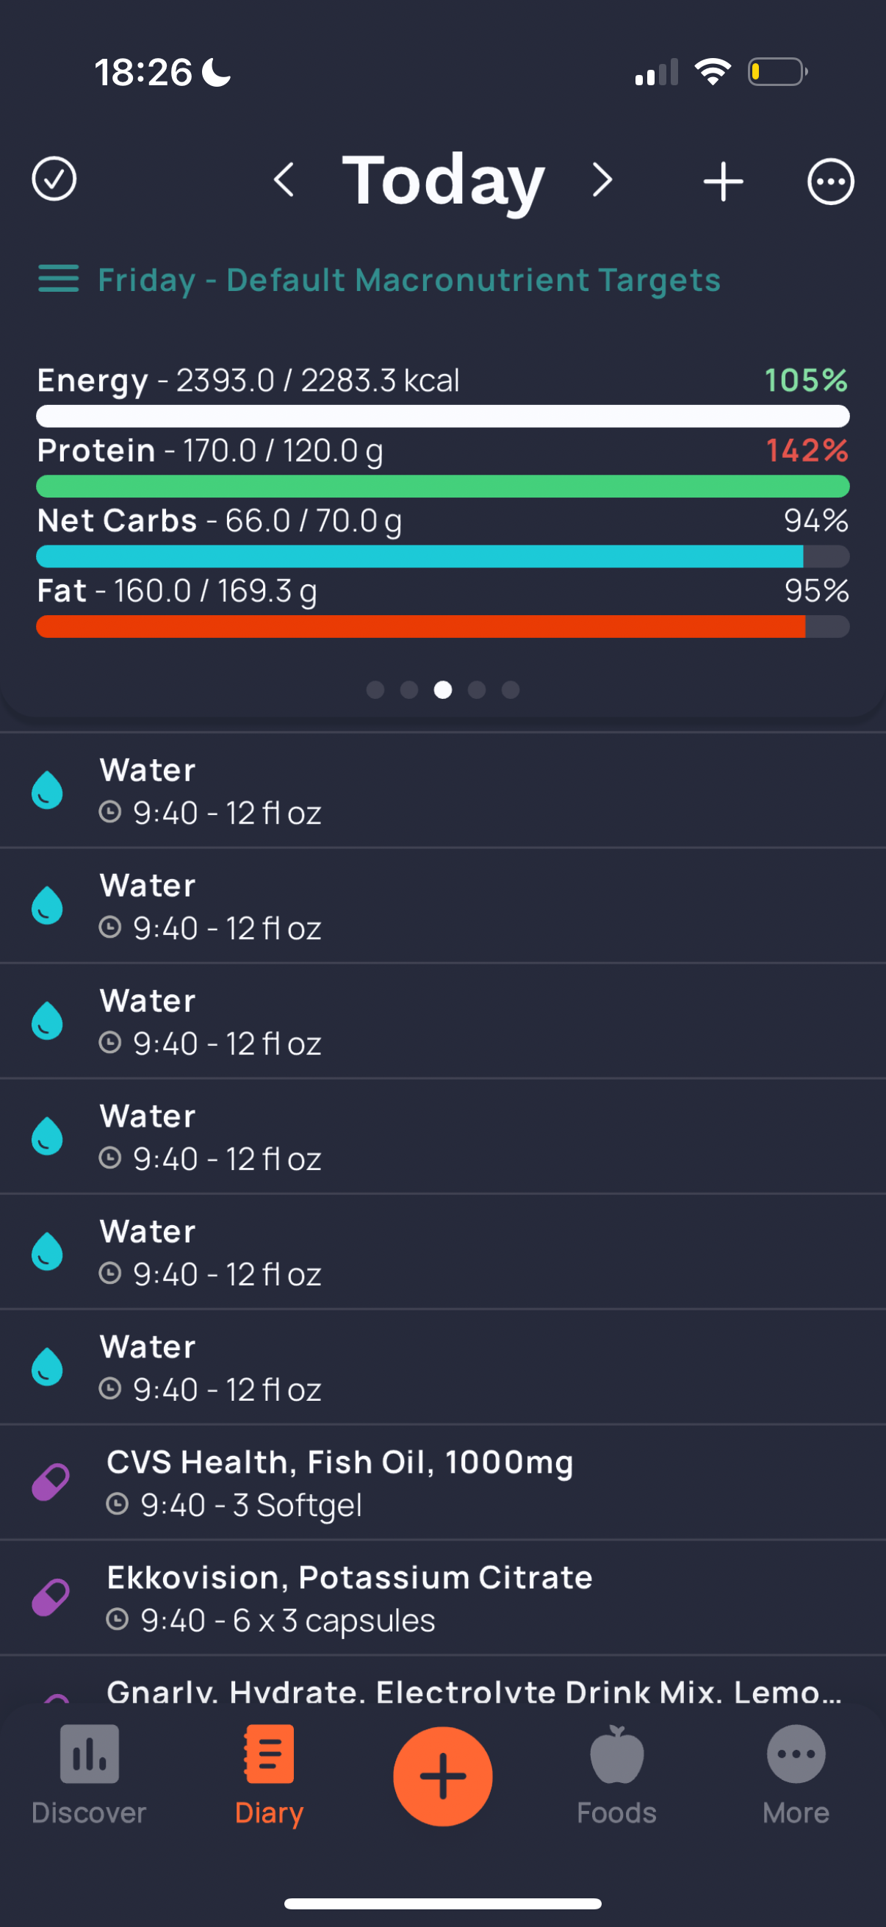
Task: Open the hamburger menu beside Friday targets
Action: [58, 279]
